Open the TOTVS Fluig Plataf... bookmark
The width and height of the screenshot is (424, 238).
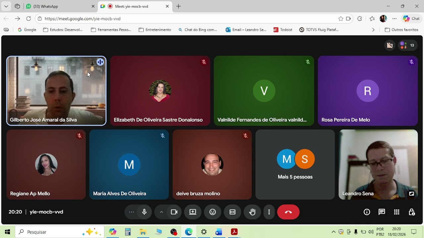point(319,30)
